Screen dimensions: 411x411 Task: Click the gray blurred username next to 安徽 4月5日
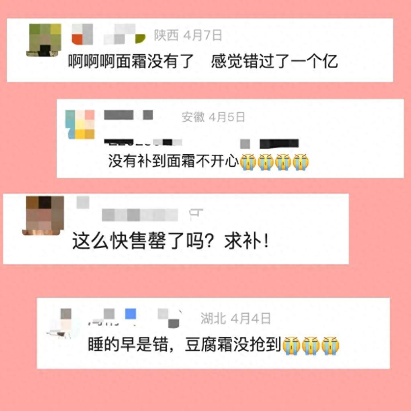[x=129, y=115]
